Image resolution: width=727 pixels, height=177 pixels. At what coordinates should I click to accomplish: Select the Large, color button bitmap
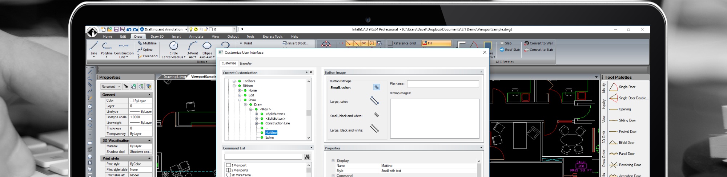point(374,101)
